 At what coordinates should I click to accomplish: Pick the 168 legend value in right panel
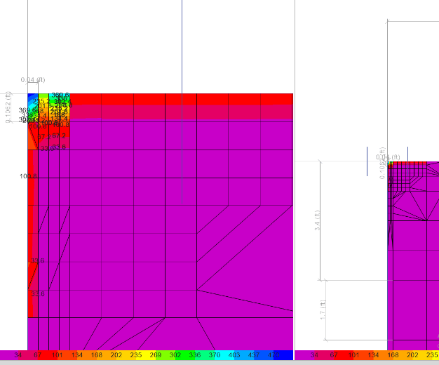393,355
